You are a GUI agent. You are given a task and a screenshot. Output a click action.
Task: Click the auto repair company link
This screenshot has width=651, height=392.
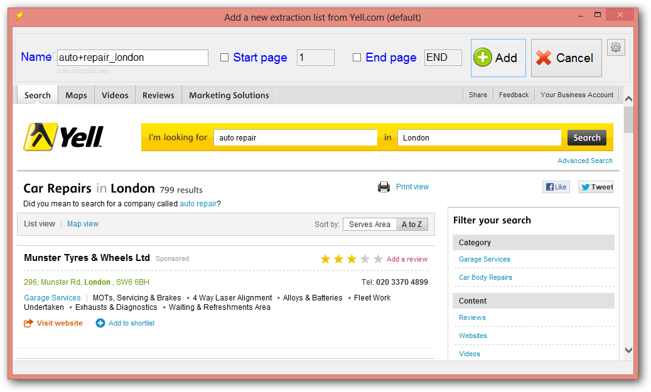[198, 204]
